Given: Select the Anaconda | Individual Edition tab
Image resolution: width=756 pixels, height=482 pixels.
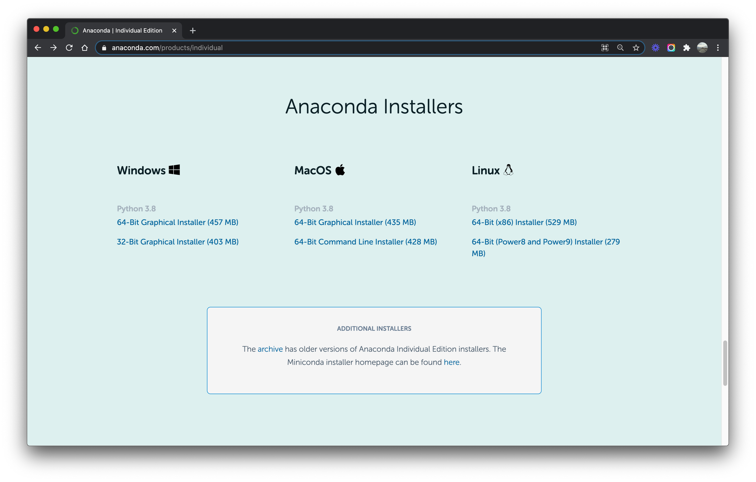Looking at the screenshot, I should click(123, 30).
